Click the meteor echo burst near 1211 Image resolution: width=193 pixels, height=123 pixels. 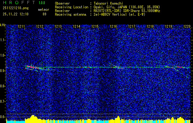(x=33, y=67)
